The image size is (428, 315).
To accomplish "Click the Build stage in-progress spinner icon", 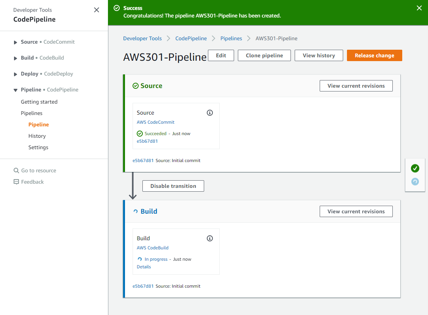I will coord(135,211).
